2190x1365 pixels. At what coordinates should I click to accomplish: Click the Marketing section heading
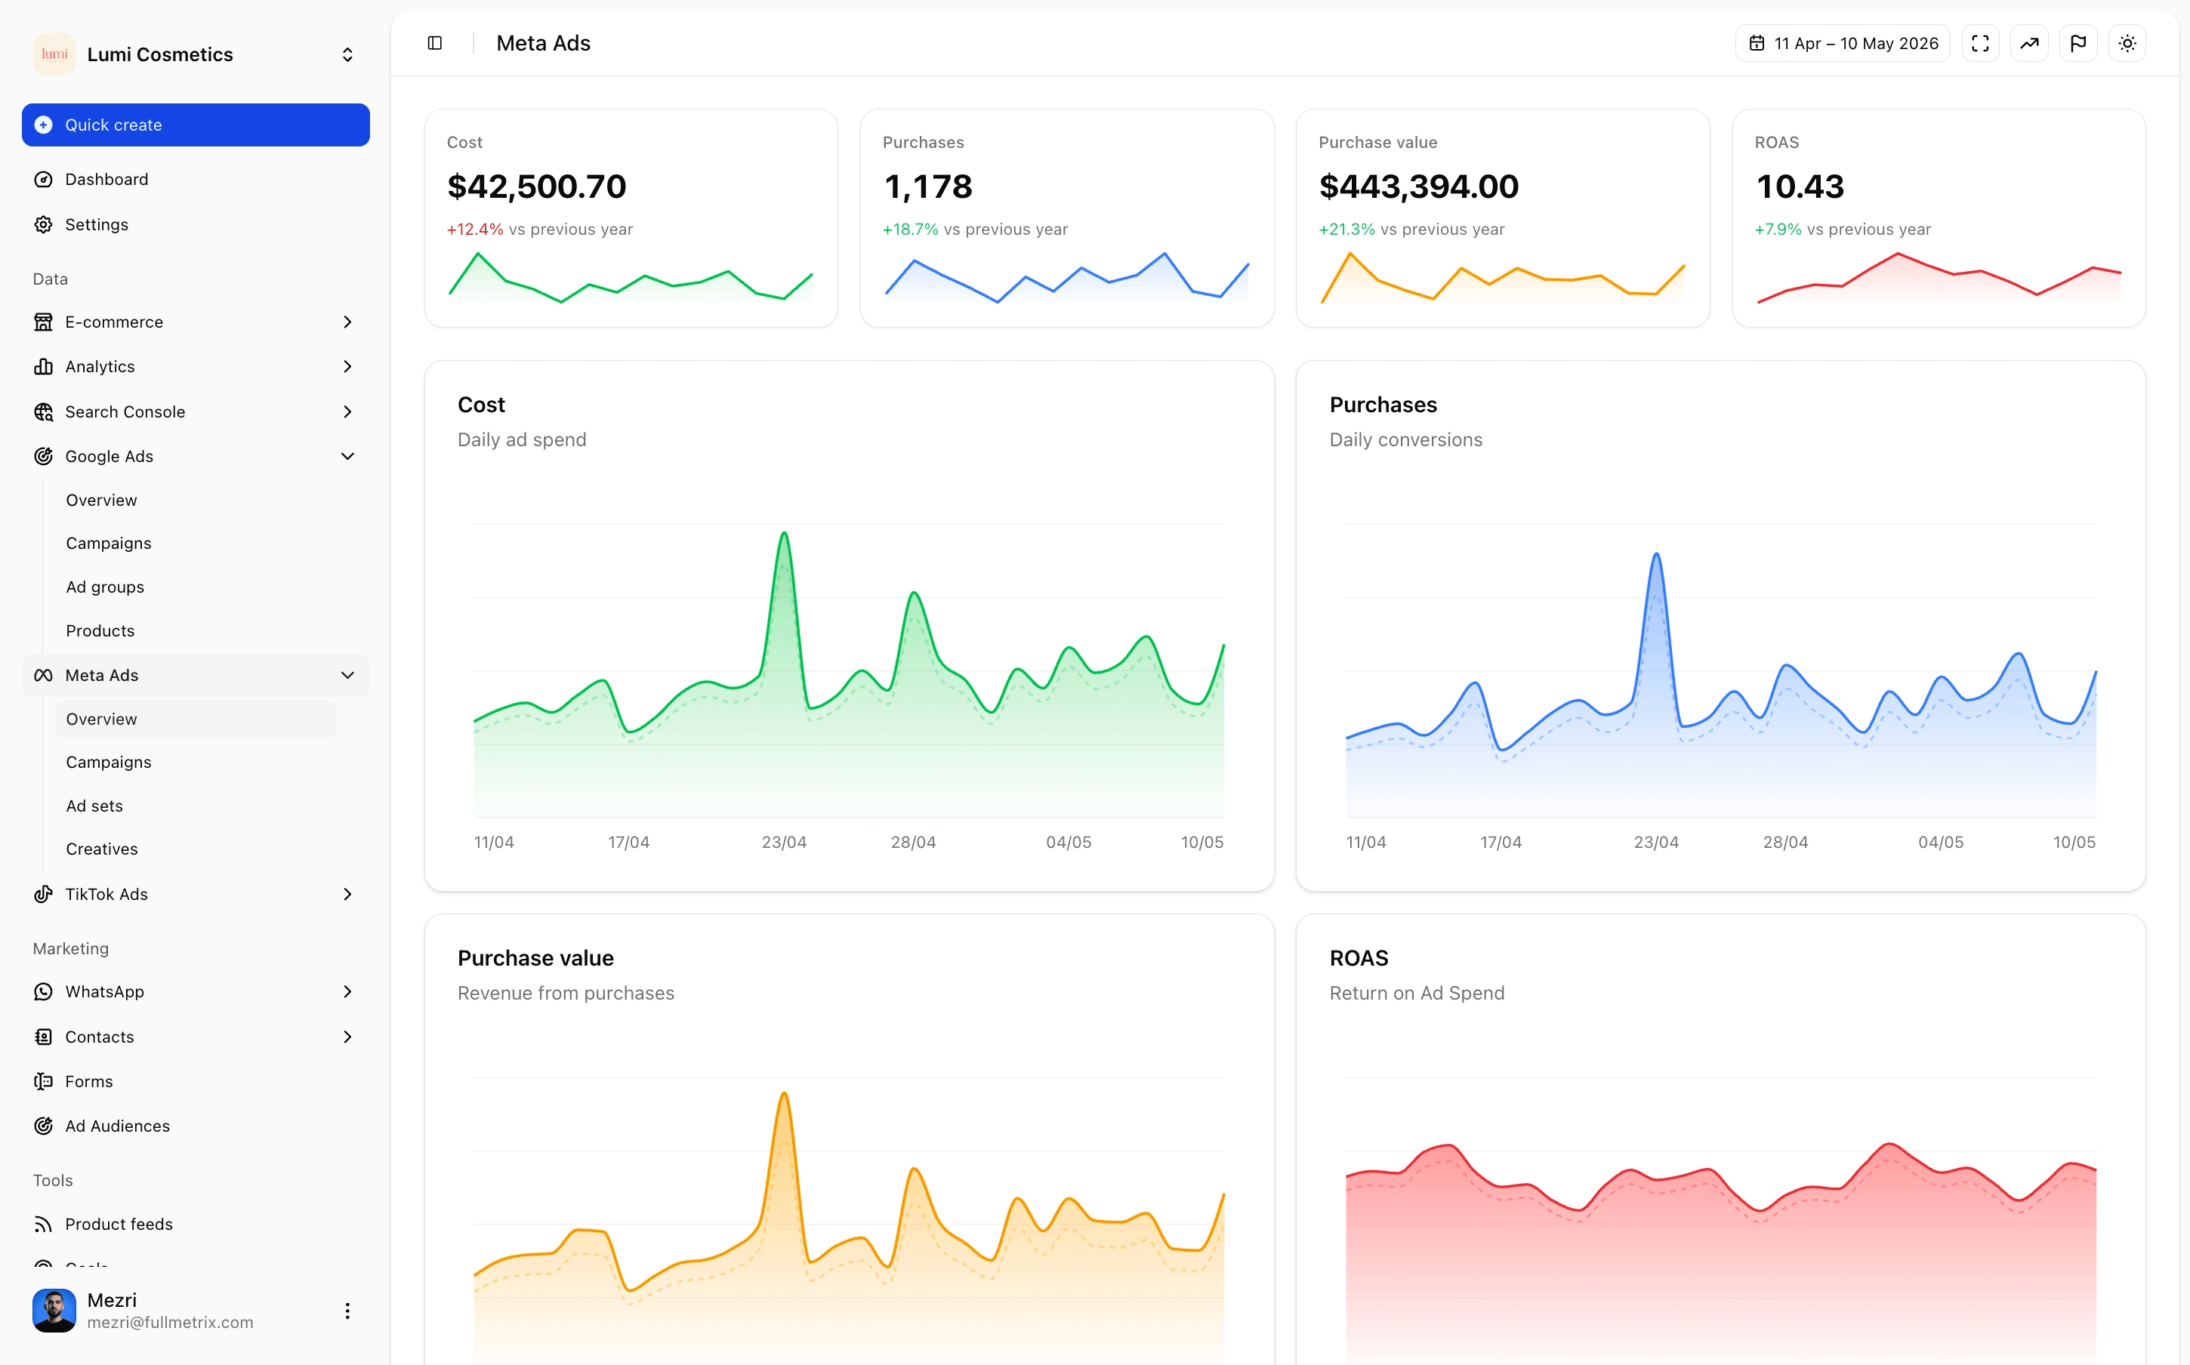click(70, 949)
